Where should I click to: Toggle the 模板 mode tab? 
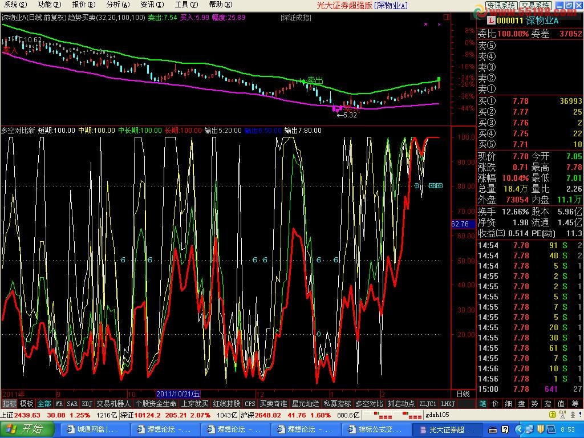[x=26, y=403]
